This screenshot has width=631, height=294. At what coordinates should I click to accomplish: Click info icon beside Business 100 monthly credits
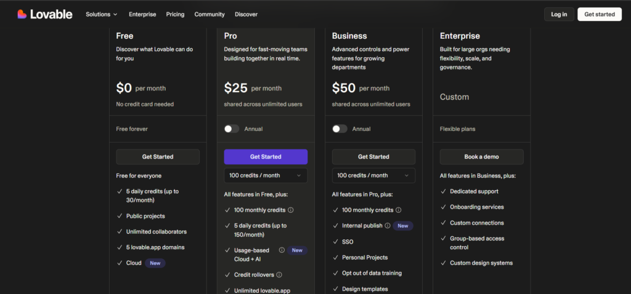(x=399, y=210)
